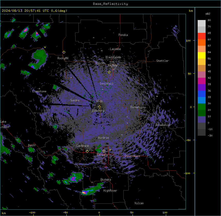Image resolution: width=221 pixels, height=216 pixels.
Task: Select the timestamp 2024/08/13 20:57:41 UTC
Action: 25,11
